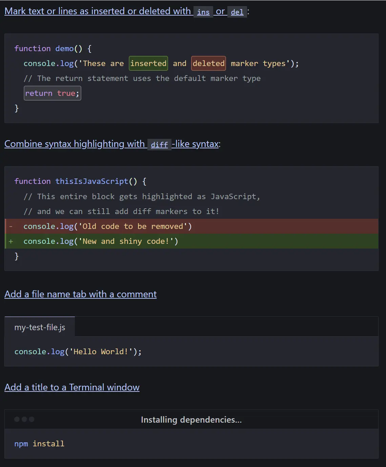Image resolution: width=386 pixels, height=467 pixels.
Task: Open the 'Mark text or lines as inserted' heading link
Action: (x=98, y=11)
